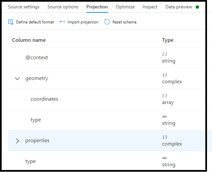Open the Inspect tab
Image resolution: width=212 pixels, height=172 pixels.
[150, 7]
